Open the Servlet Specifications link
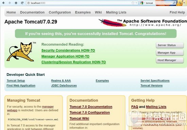The width and height of the screenshot is (187, 130). [x=155, y=81]
